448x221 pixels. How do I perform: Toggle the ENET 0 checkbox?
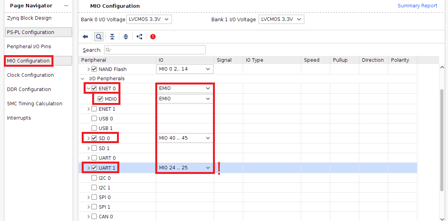[x=94, y=88]
